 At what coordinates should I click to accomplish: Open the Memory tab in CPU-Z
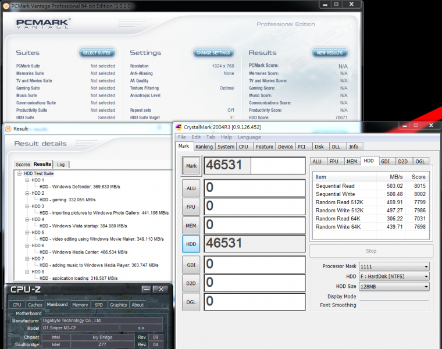[x=80, y=304]
